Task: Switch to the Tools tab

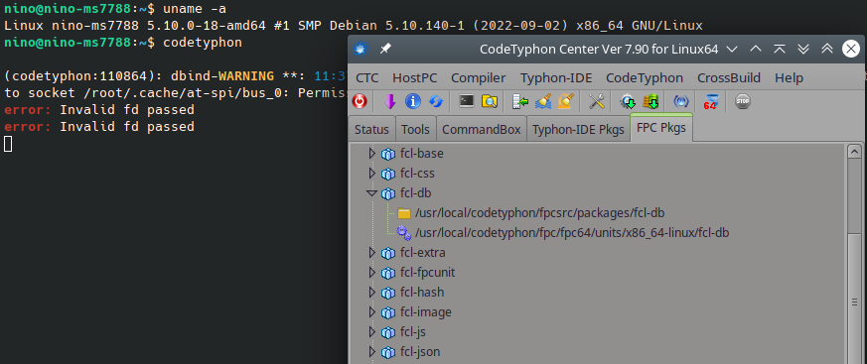Action: (415, 130)
